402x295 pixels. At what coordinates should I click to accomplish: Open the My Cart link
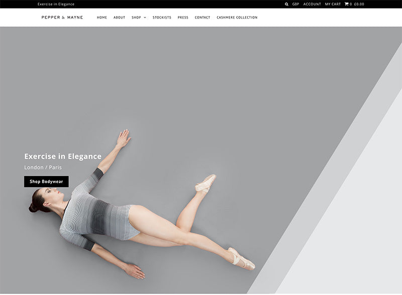333,4
